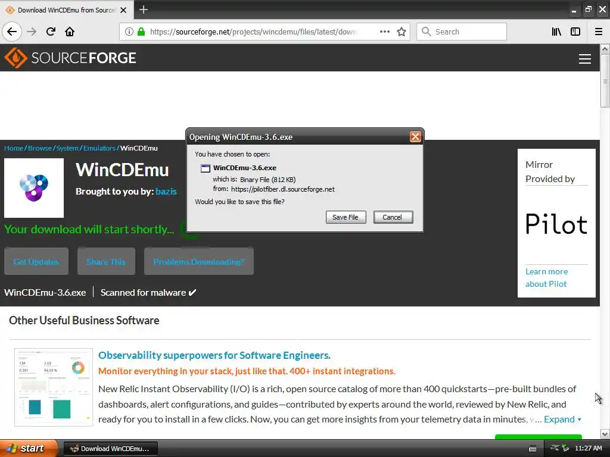Open the bazis author link

click(166, 191)
